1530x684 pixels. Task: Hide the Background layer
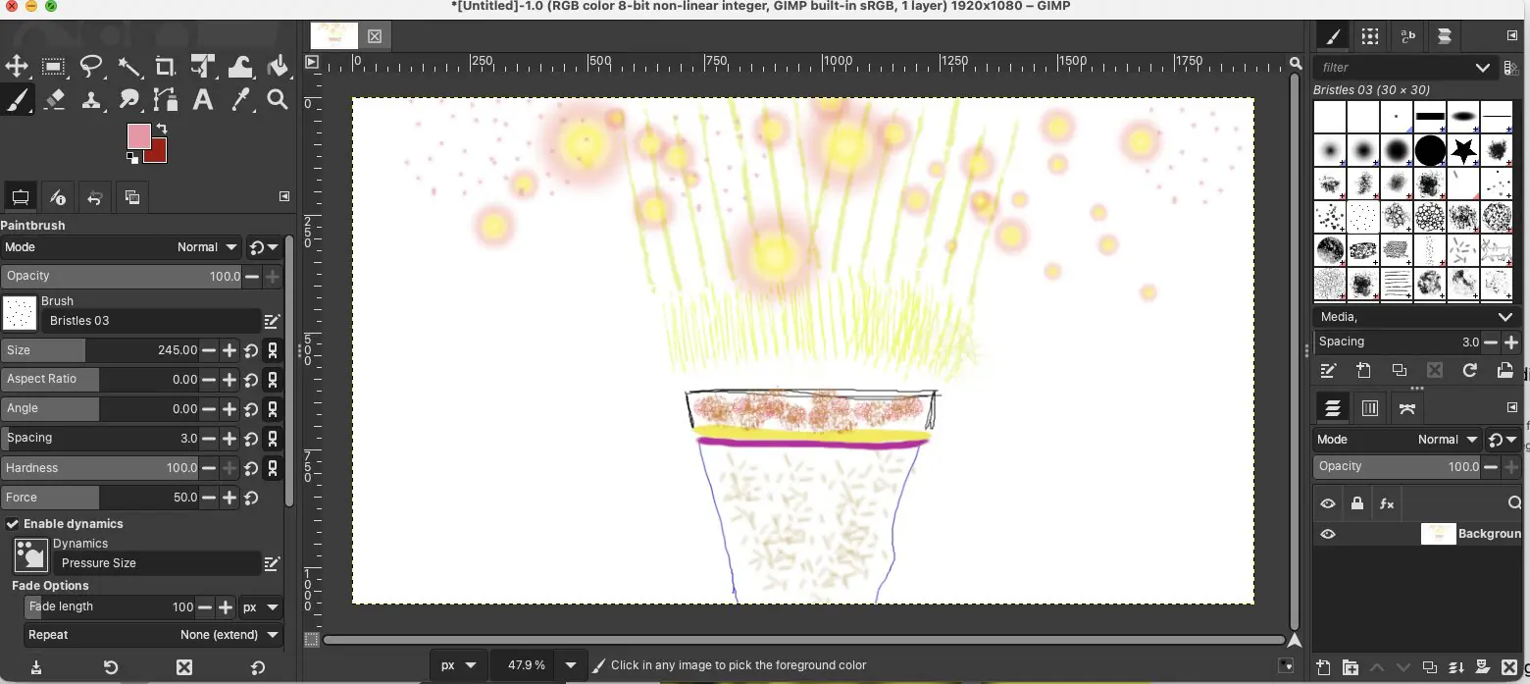point(1328,534)
